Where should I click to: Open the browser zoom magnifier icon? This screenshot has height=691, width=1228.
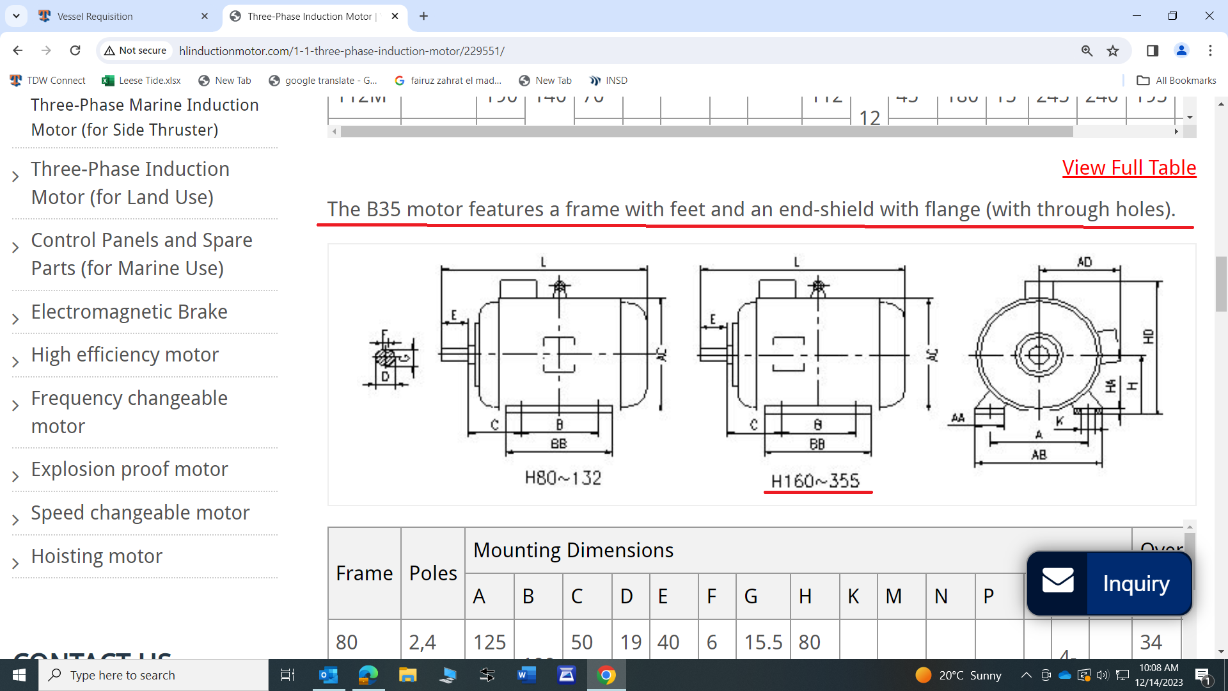pos(1087,51)
